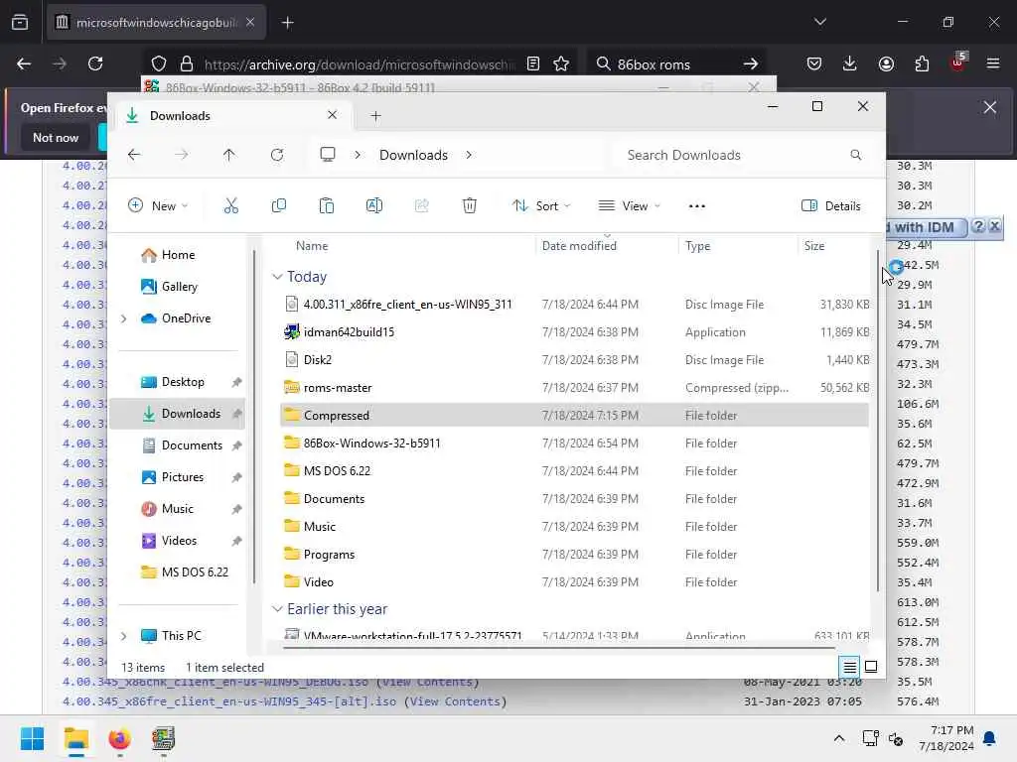
Task: Open the See more ellipsis menu
Action: (x=696, y=206)
